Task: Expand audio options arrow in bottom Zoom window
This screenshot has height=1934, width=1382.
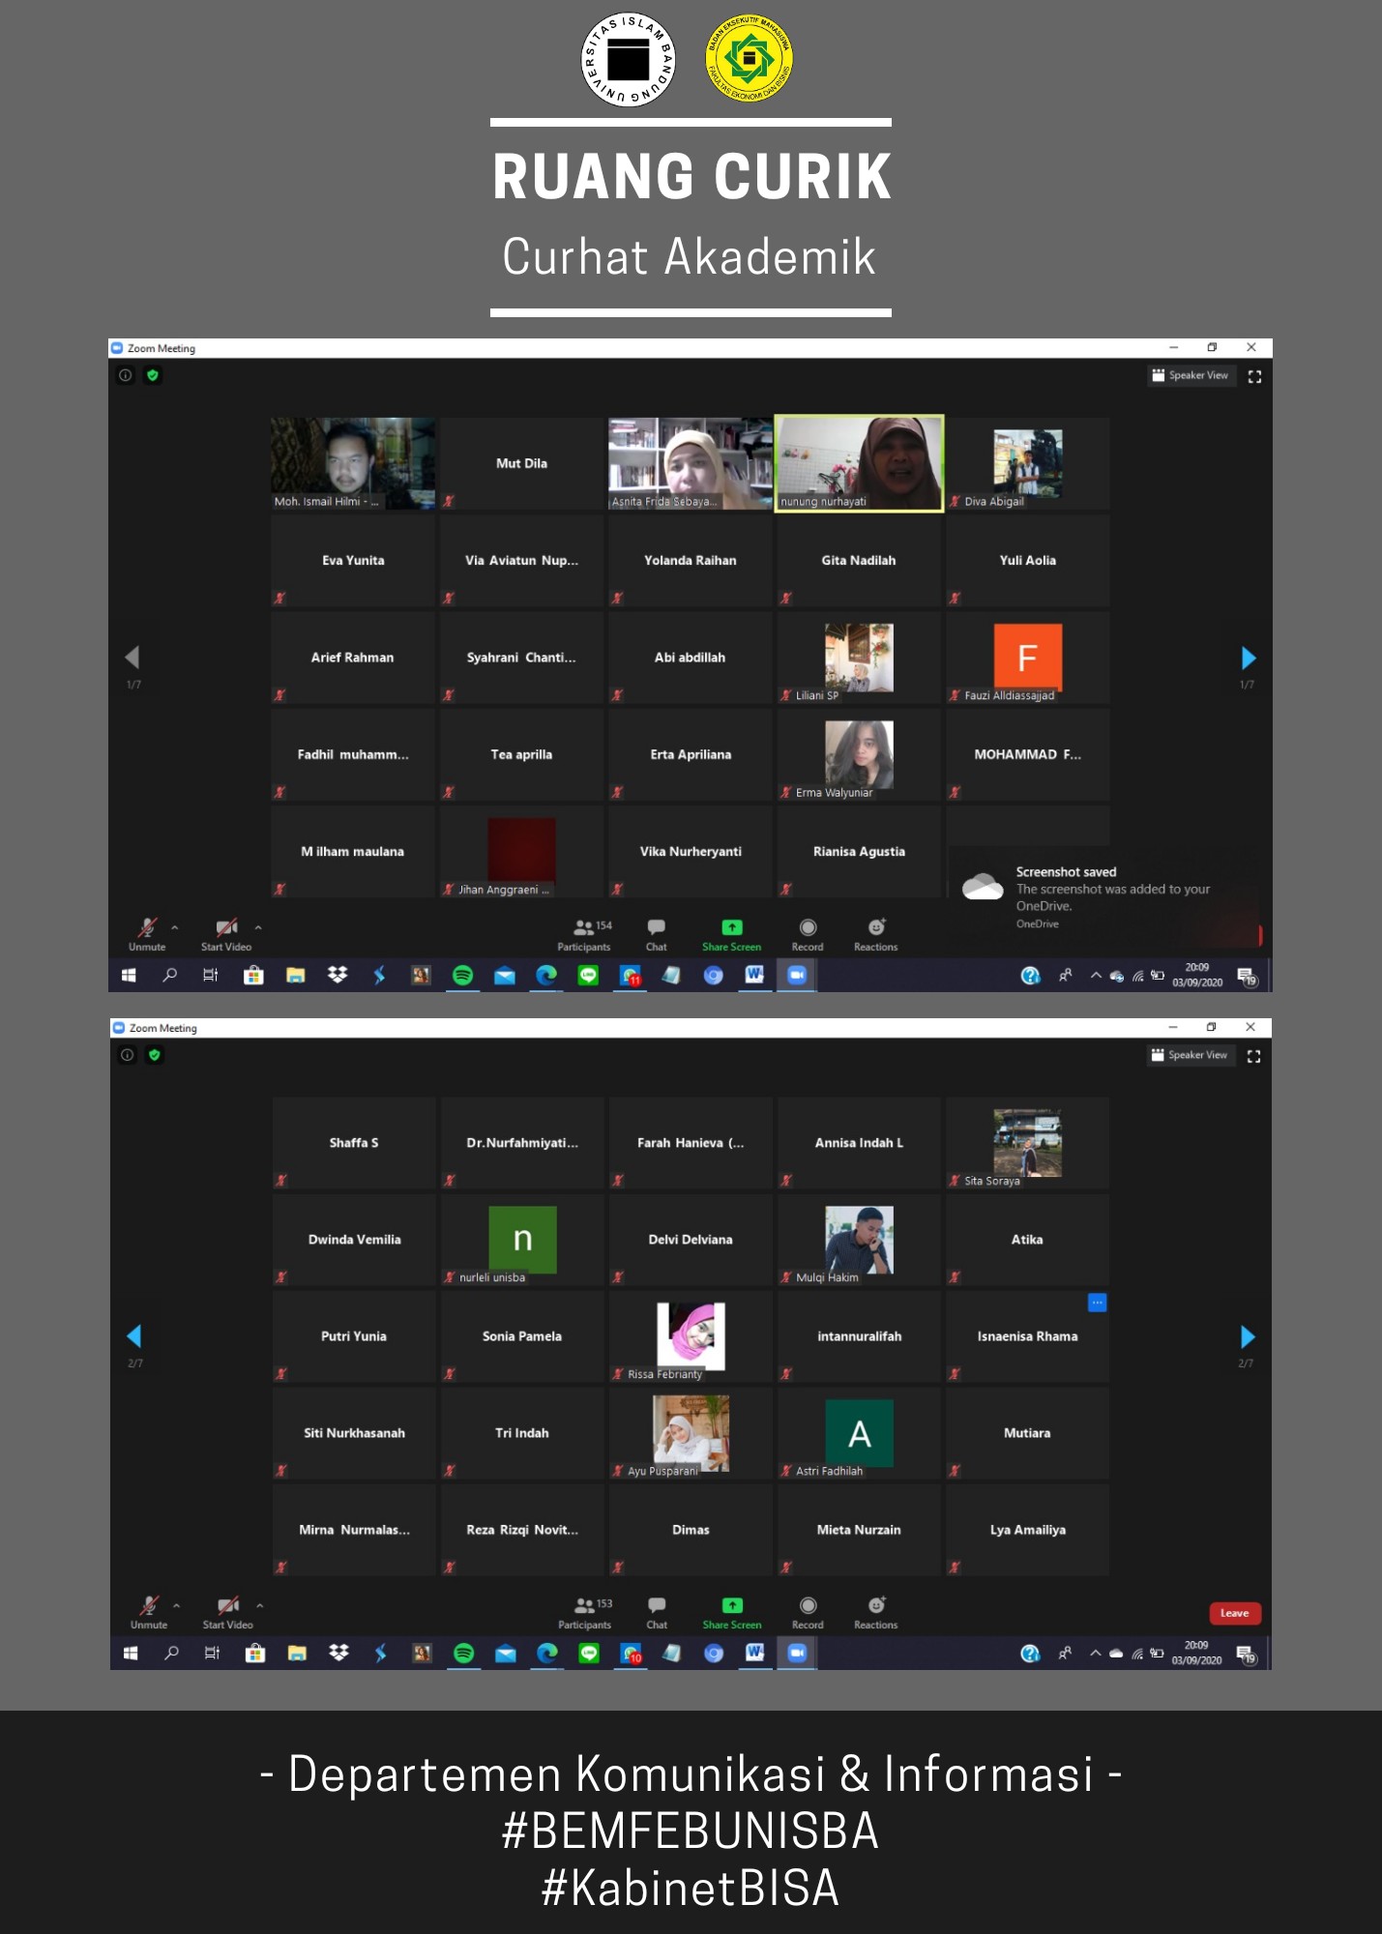Action: pos(176,1605)
